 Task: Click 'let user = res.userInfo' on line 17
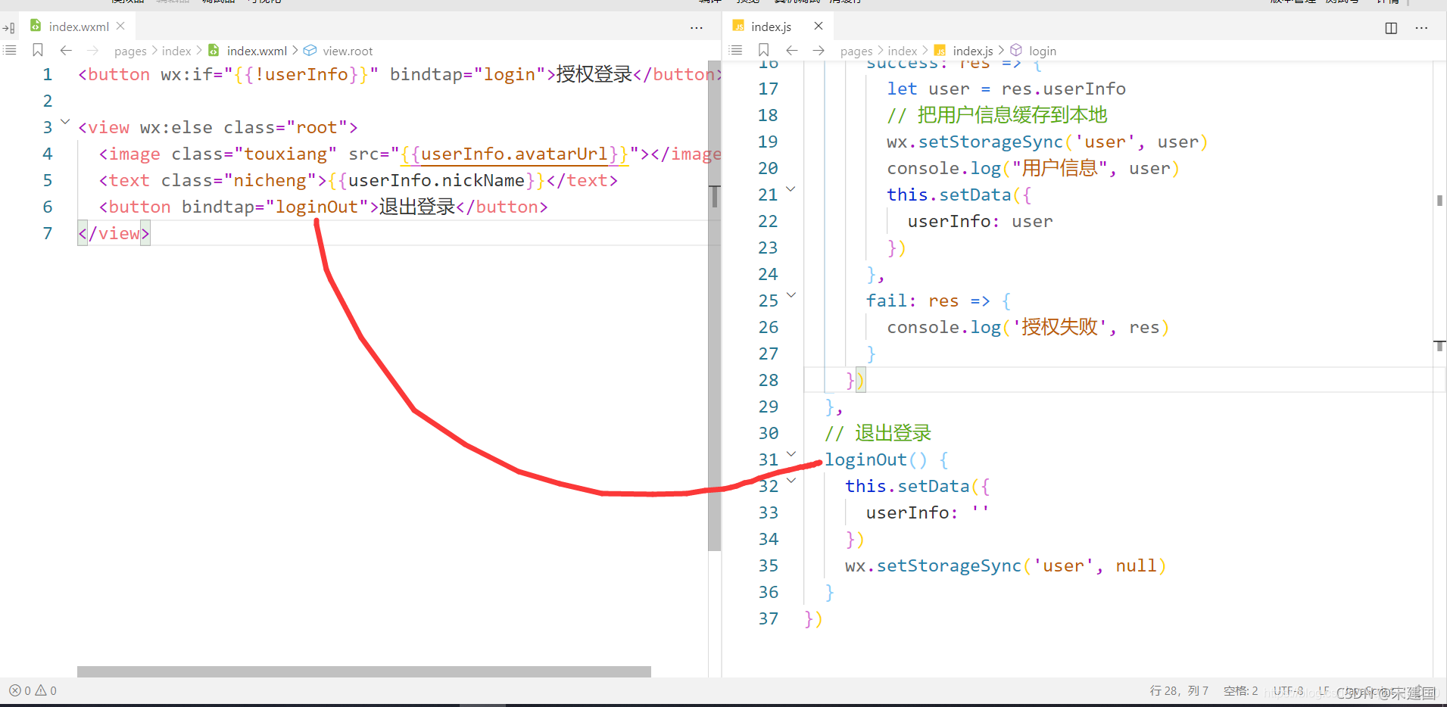click(x=1006, y=89)
